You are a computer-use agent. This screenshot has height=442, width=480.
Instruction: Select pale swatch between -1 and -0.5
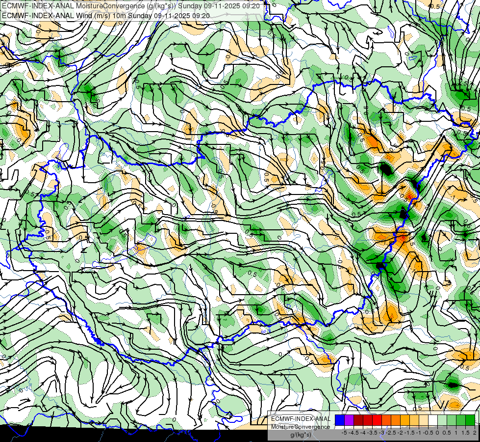point(423,420)
